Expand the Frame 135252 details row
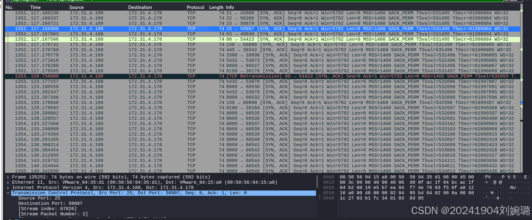The image size is (532, 220). 8,177
